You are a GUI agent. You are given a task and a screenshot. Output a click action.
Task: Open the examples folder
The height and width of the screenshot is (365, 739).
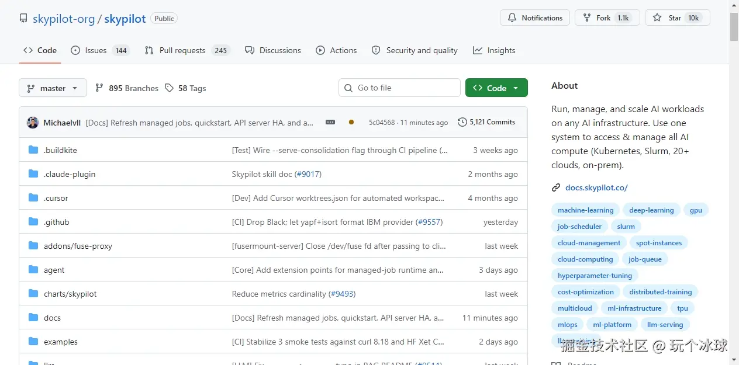61,342
